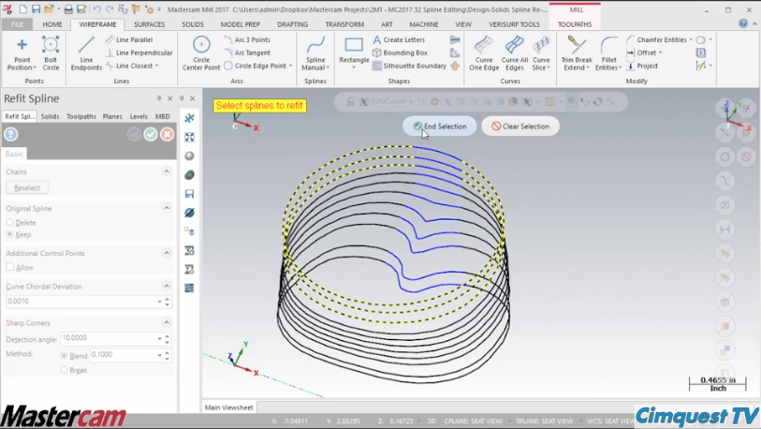Select the Point Position tool
This screenshot has width=761, height=429.
(22, 53)
